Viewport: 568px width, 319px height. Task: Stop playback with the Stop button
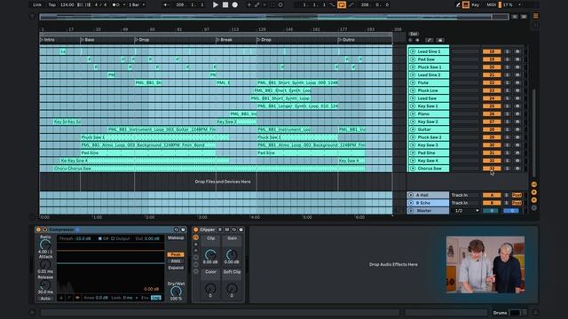(225, 4)
